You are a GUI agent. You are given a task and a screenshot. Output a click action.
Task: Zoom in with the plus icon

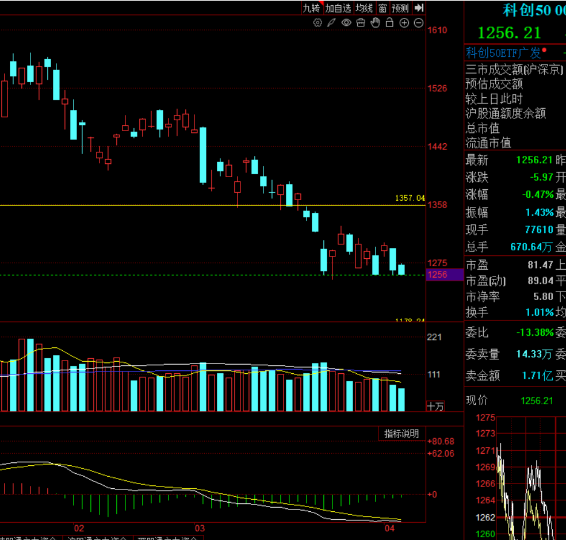(404, 23)
